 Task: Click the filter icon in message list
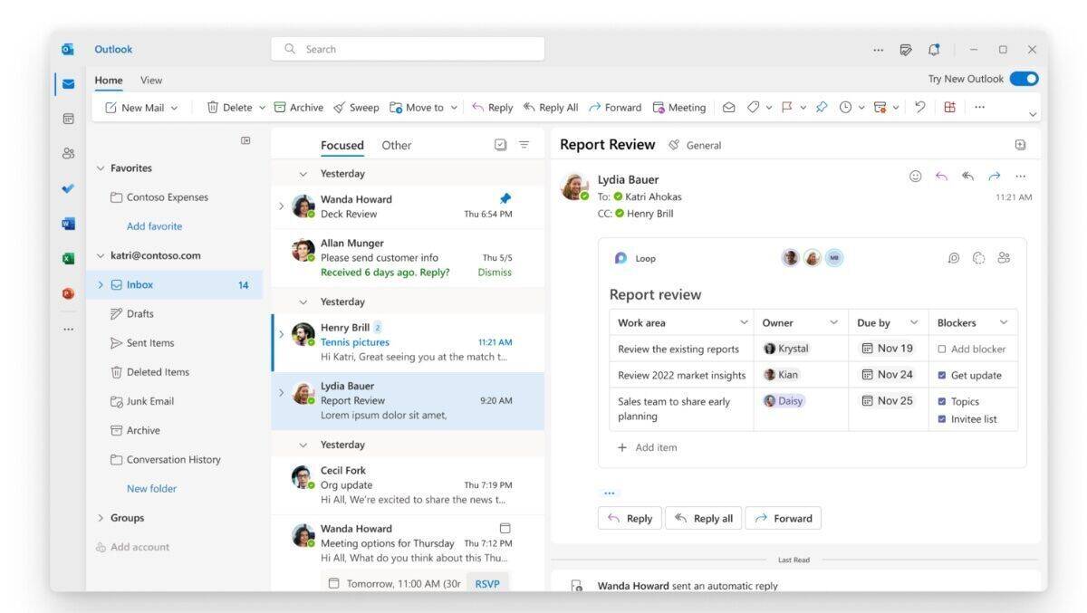coord(524,145)
